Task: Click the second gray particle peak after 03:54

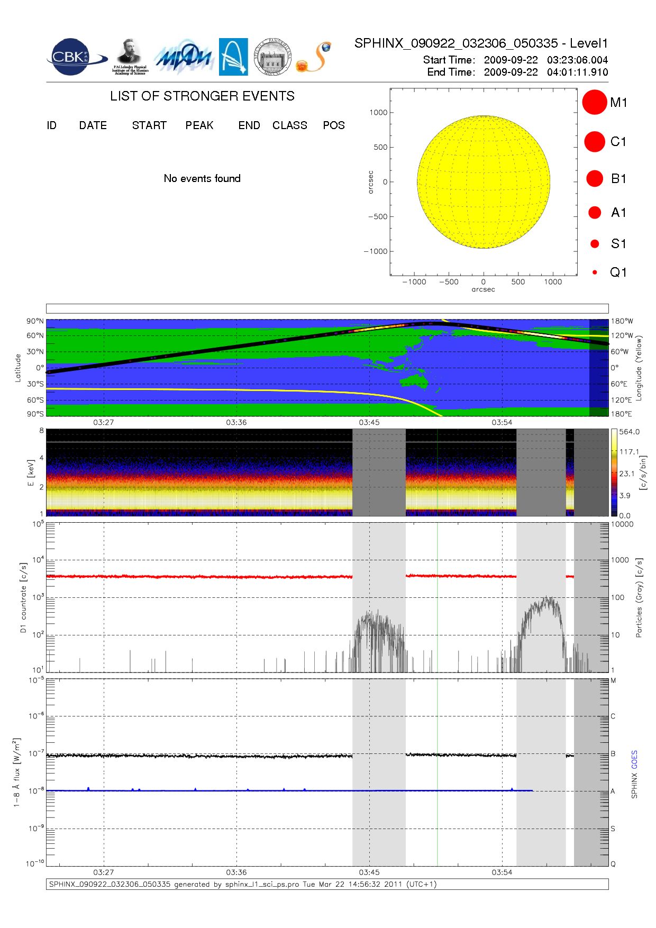Action: 542,634
